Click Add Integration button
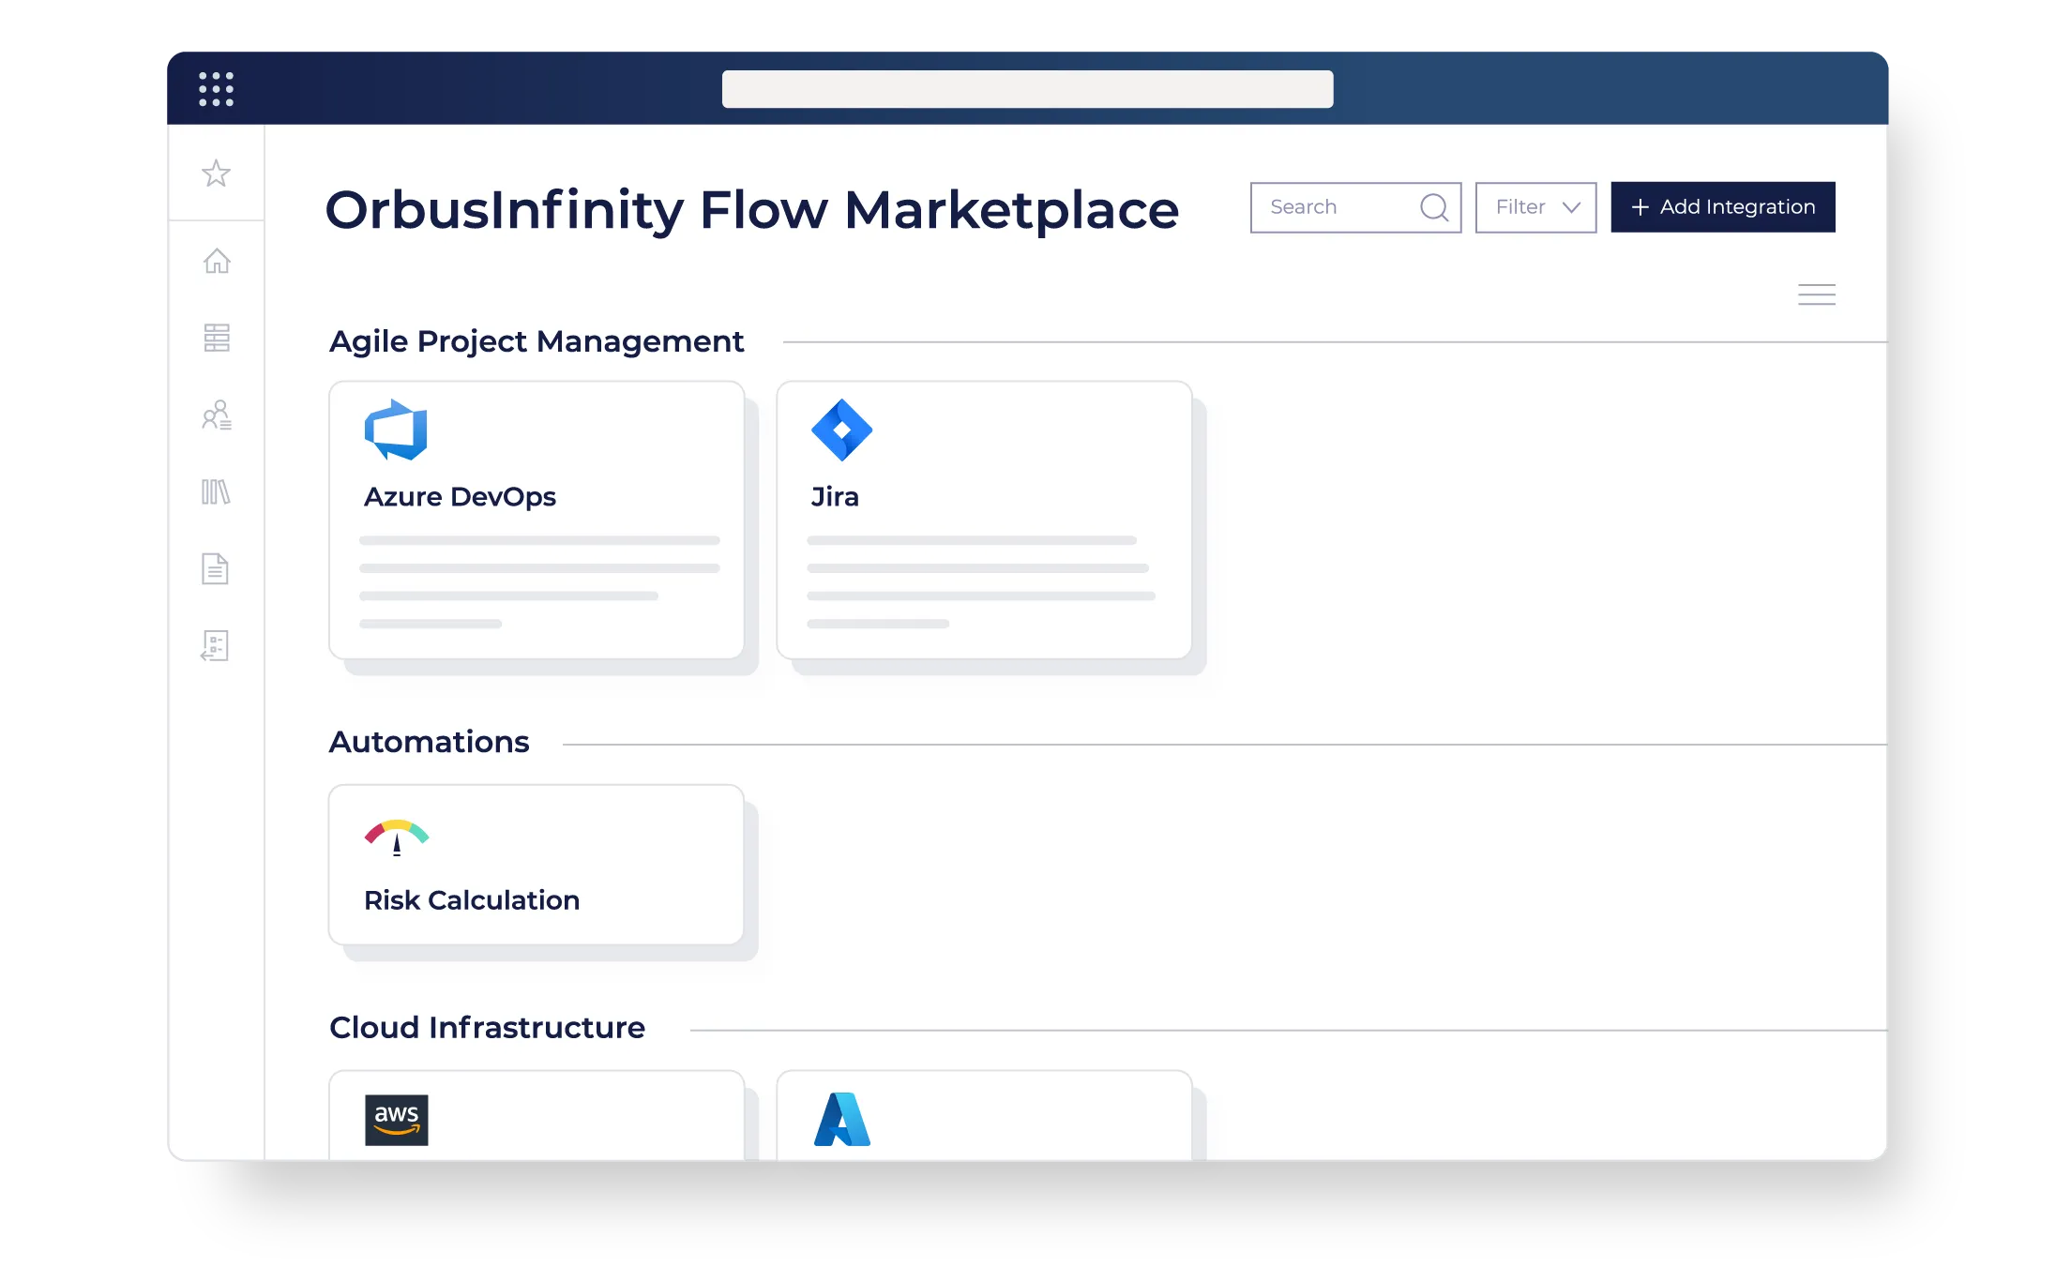Screen dimensions: 2056x1267 1722,207
